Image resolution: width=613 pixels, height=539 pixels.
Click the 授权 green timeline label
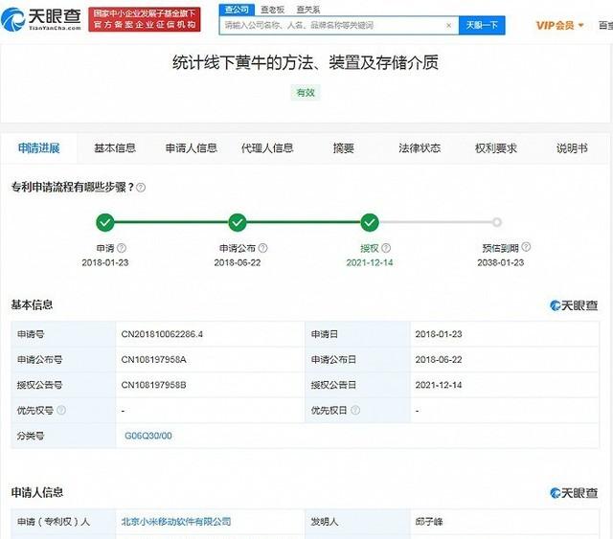coord(370,248)
